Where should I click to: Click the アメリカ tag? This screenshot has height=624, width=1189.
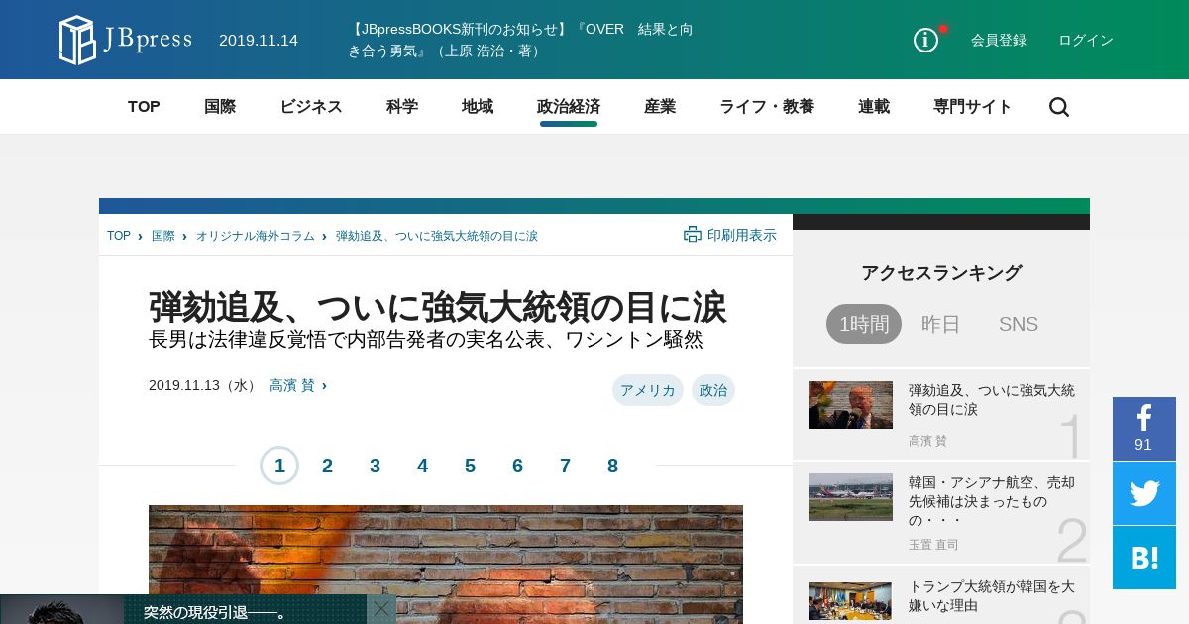648,390
